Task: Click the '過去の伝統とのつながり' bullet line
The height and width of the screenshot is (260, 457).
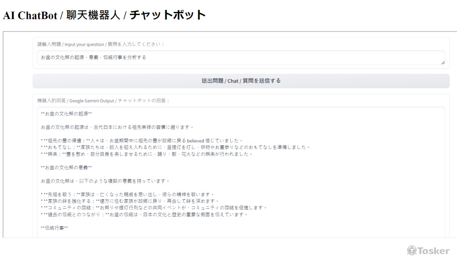Action: [144, 215]
